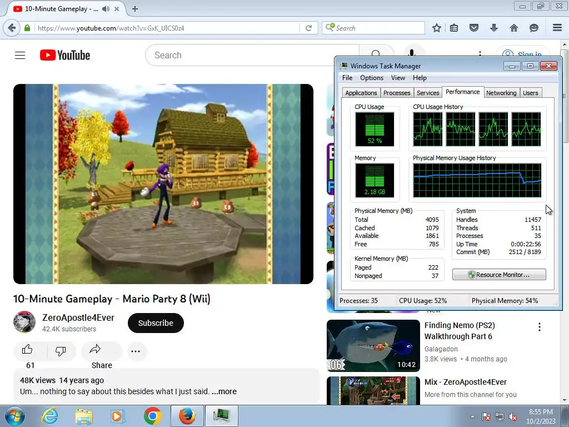Click the Pocket save icon
Image resolution: width=569 pixels, height=427 pixels.
(x=474, y=28)
